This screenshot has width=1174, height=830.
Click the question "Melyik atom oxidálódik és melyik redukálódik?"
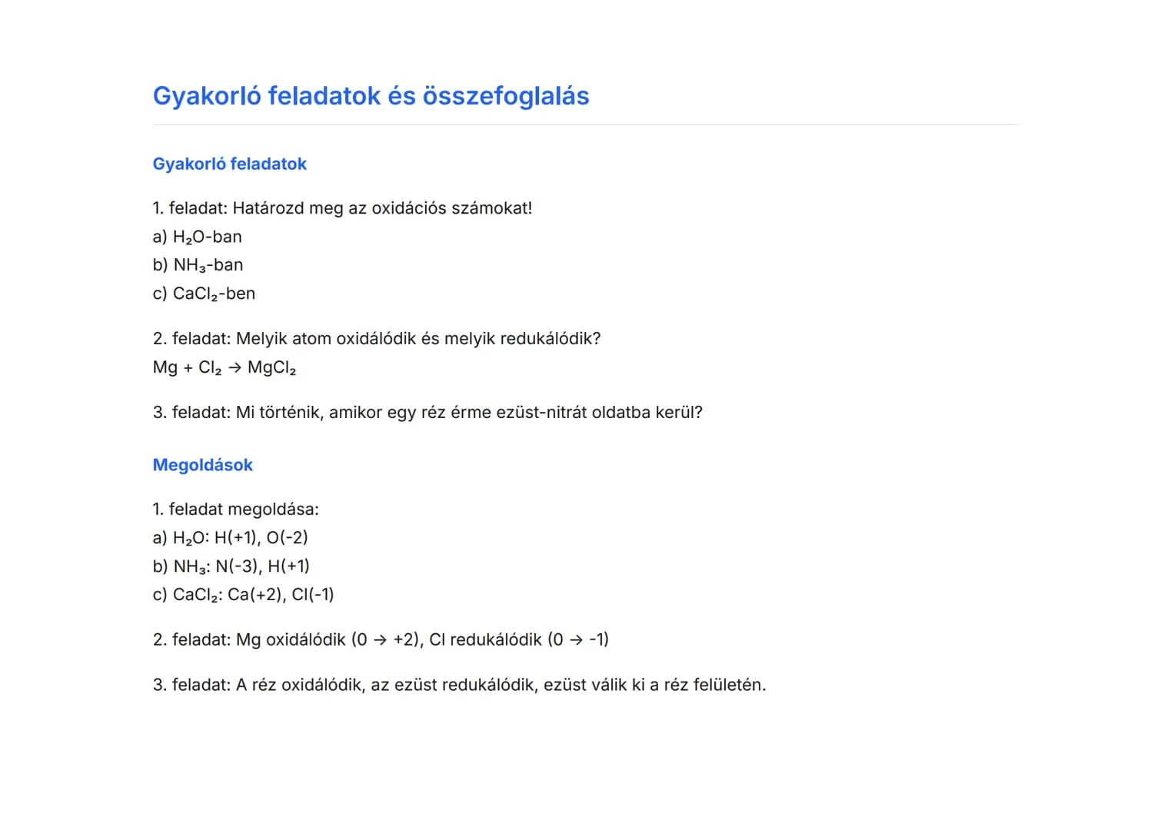pos(418,339)
